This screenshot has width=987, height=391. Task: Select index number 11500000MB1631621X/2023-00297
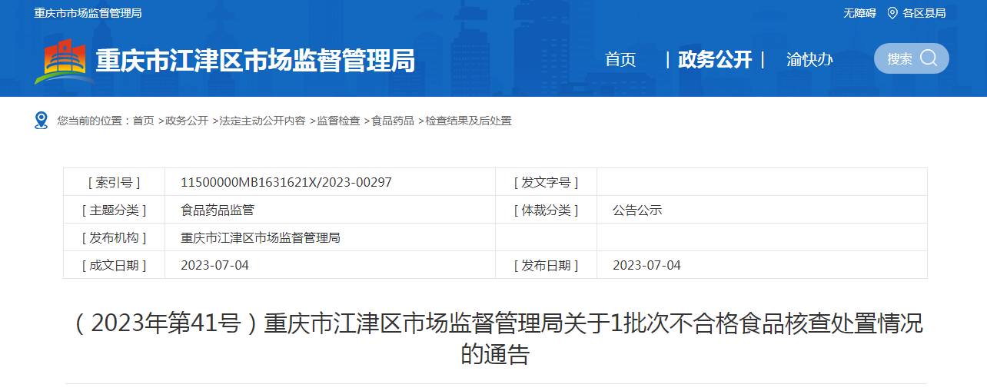286,182
